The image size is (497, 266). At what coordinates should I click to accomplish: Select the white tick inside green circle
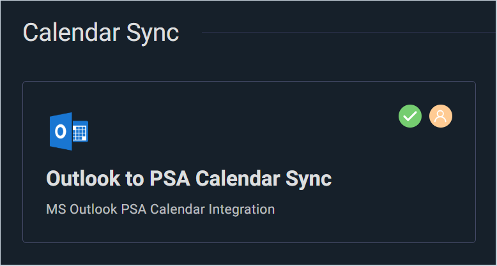410,116
